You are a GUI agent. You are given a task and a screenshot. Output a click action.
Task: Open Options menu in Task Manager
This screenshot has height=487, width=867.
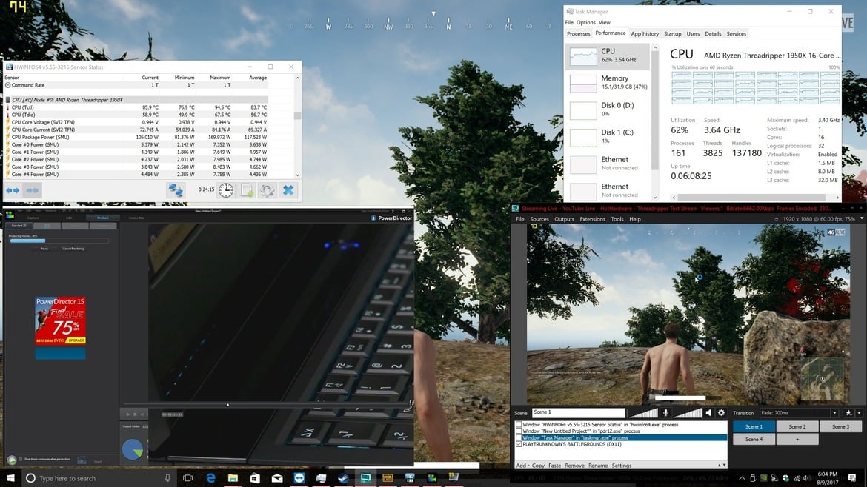coord(585,23)
